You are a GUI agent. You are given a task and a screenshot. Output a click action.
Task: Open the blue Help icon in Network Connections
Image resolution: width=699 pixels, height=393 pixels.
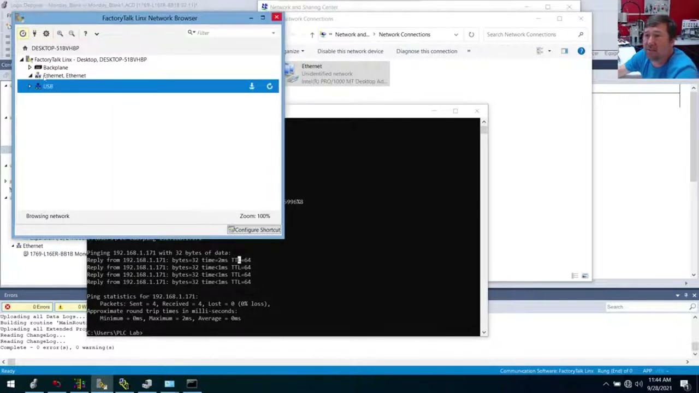pyautogui.click(x=581, y=51)
